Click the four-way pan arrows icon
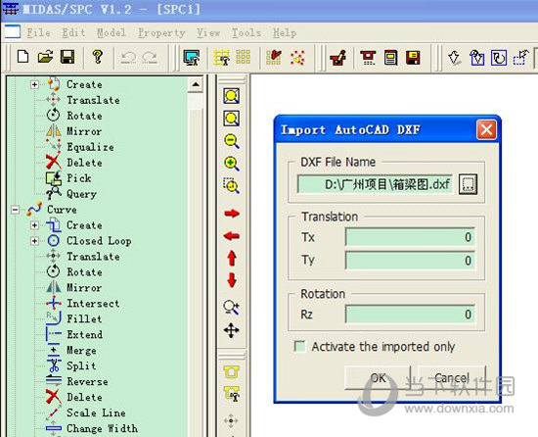The image size is (538, 437). tap(231, 330)
